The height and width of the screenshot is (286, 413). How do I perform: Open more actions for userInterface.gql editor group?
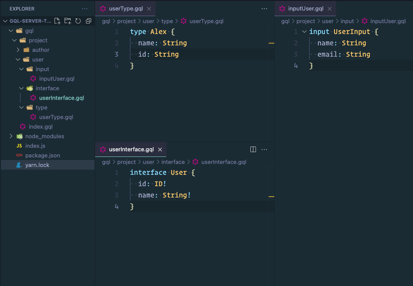click(x=264, y=150)
